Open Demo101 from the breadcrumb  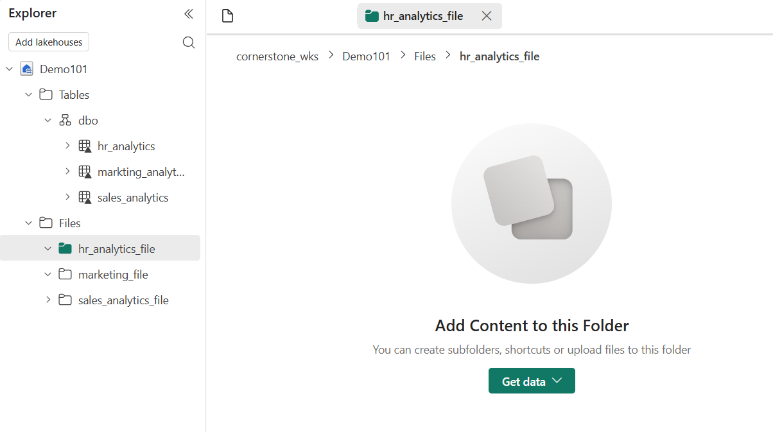coord(366,56)
